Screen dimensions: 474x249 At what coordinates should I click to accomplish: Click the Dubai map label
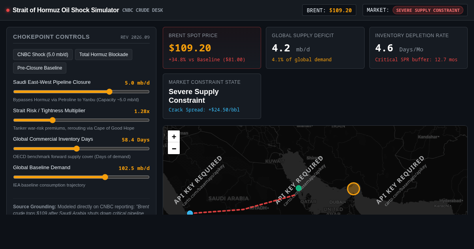click(337, 202)
